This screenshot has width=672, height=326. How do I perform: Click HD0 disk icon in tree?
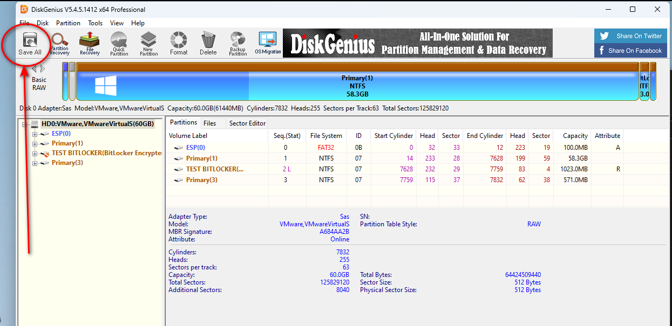click(x=34, y=124)
